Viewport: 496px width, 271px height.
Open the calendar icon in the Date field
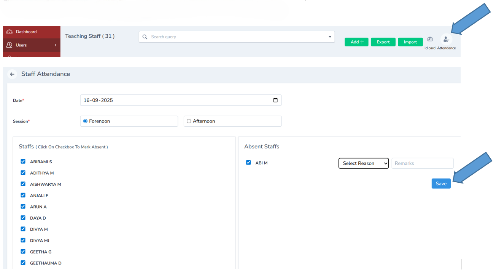(x=275, y=100)
